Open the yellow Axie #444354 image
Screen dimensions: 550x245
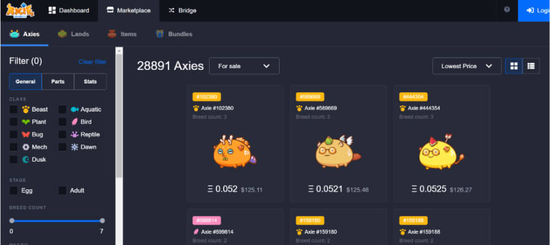click(x=441, y=151)
